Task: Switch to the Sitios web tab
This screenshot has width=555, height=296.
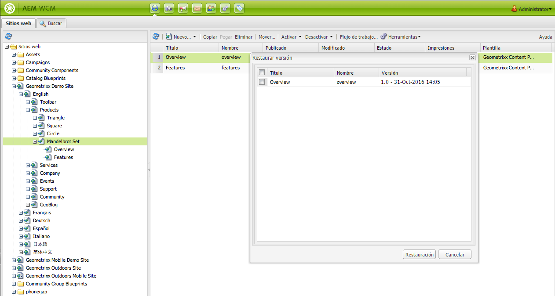Action: tap(18, 23)
